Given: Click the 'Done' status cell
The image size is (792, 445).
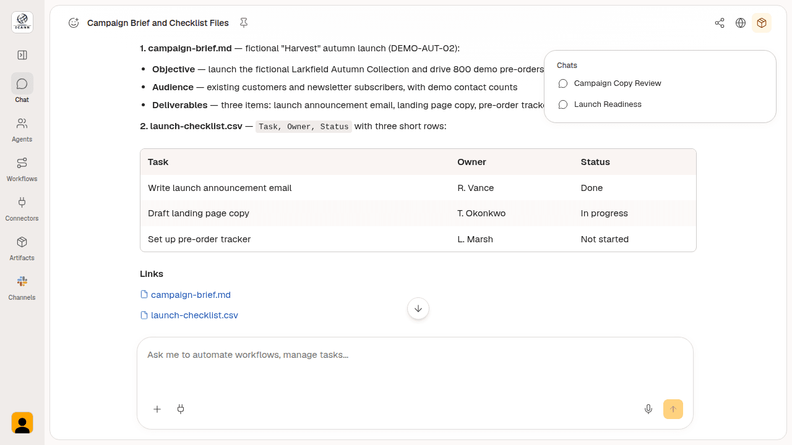Looking at the screenshot, I should point(635,188).
